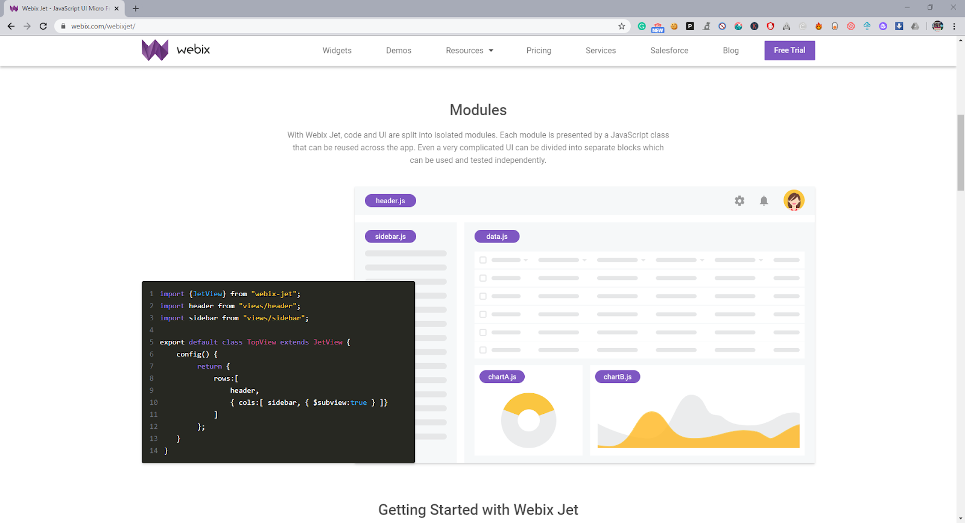Open the cookie extension icon
This screenshot has width=965, height=523.
pyautogui.click(x=674, y=26)
